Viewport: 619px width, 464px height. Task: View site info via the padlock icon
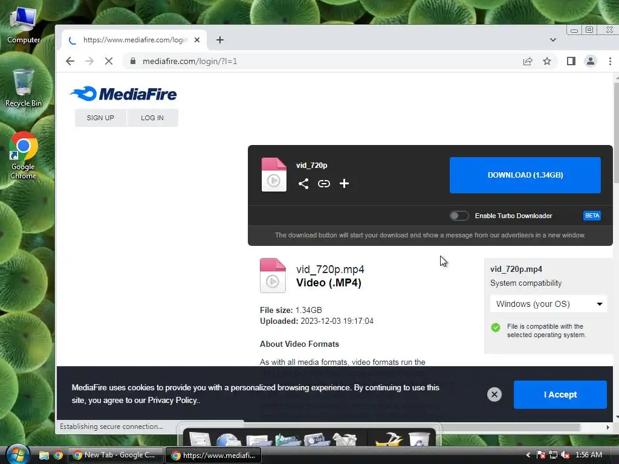click(133, 61)
